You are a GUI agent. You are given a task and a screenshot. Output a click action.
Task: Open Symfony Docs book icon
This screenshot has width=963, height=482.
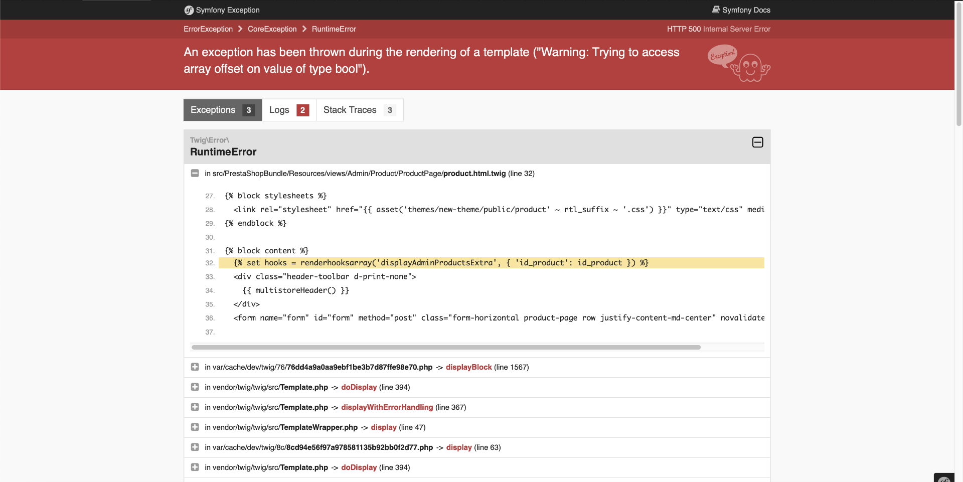click(716, 10)
